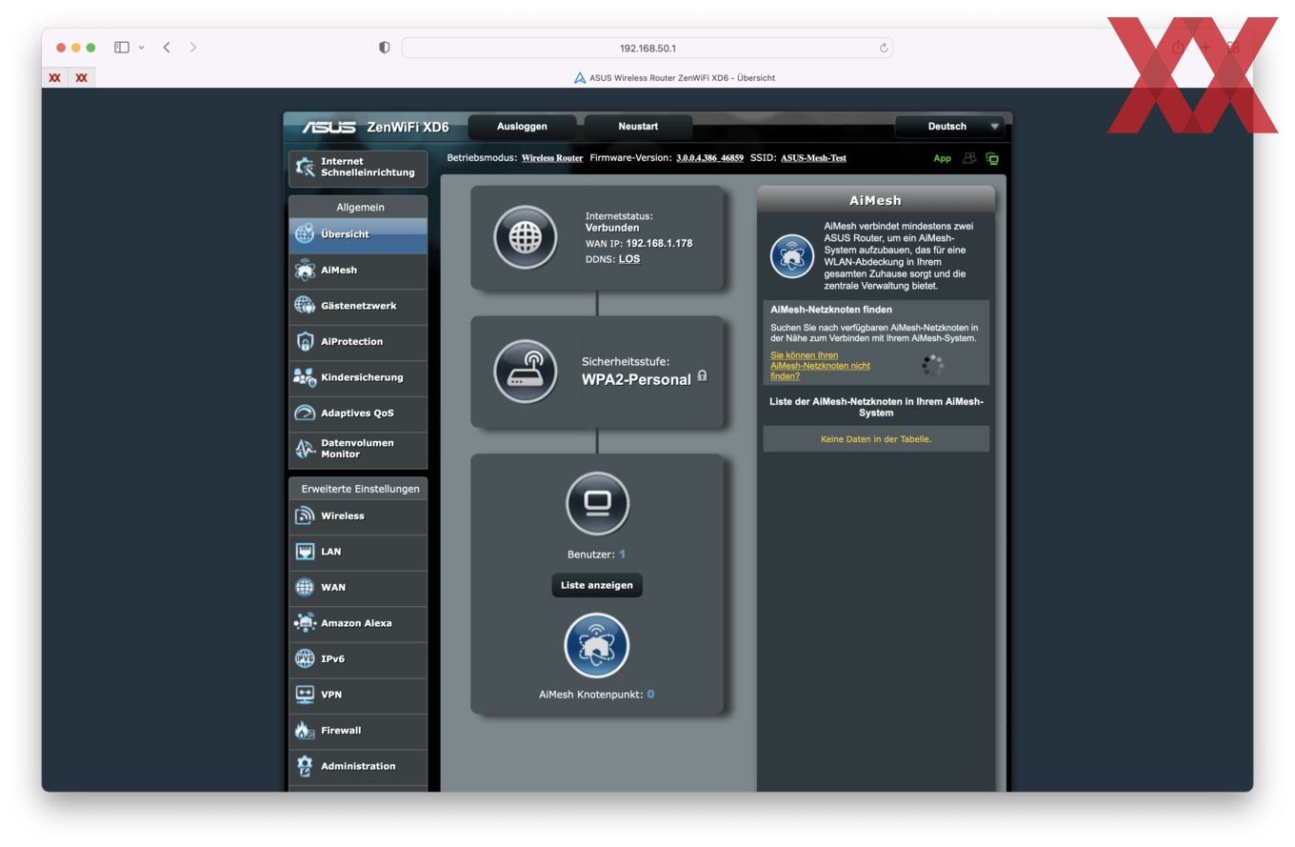The height and width of the screenshot is (847, 1295).
Task: Open Adaptives QoS in the sidebar
Action: [x=358, y=413]
